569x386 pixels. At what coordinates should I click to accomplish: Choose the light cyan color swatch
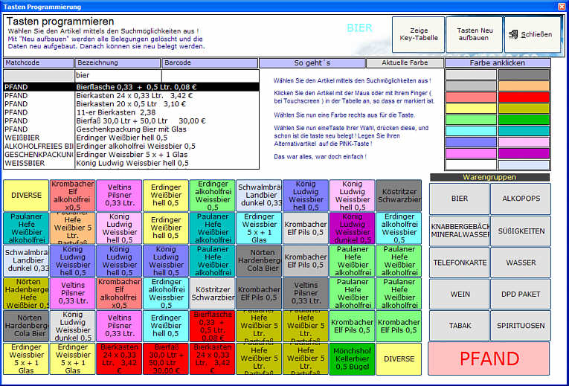[471, 131]
